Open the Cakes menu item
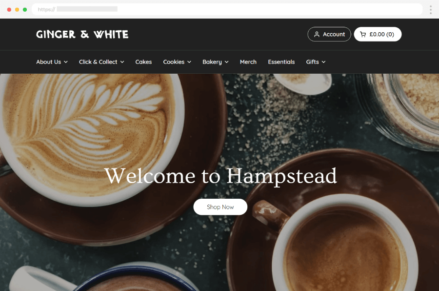The width and height of the screenshot is (439, 291). (143, 62)
